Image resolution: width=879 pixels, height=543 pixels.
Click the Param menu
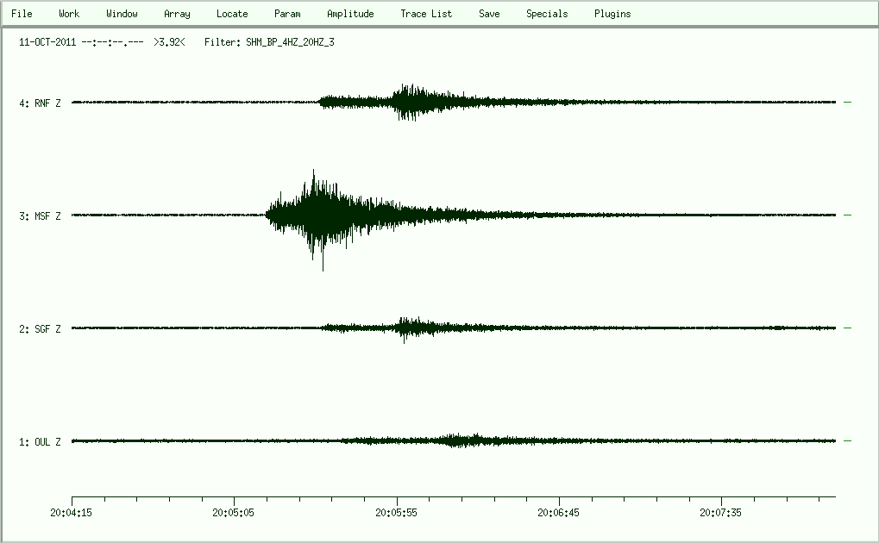[287, 14]
